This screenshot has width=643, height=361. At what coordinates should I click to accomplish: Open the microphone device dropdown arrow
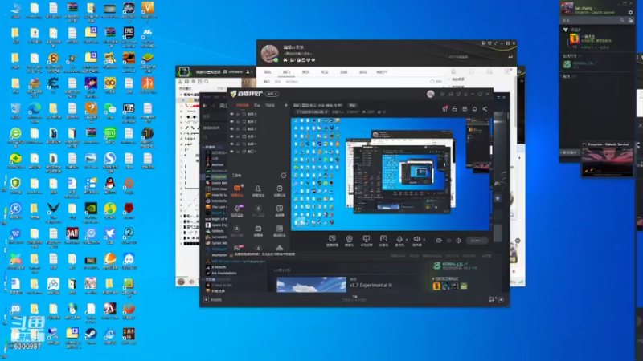(x=407, y=240)
